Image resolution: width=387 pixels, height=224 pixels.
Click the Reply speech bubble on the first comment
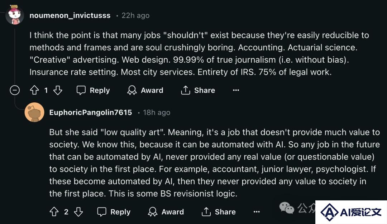point(81,90)
